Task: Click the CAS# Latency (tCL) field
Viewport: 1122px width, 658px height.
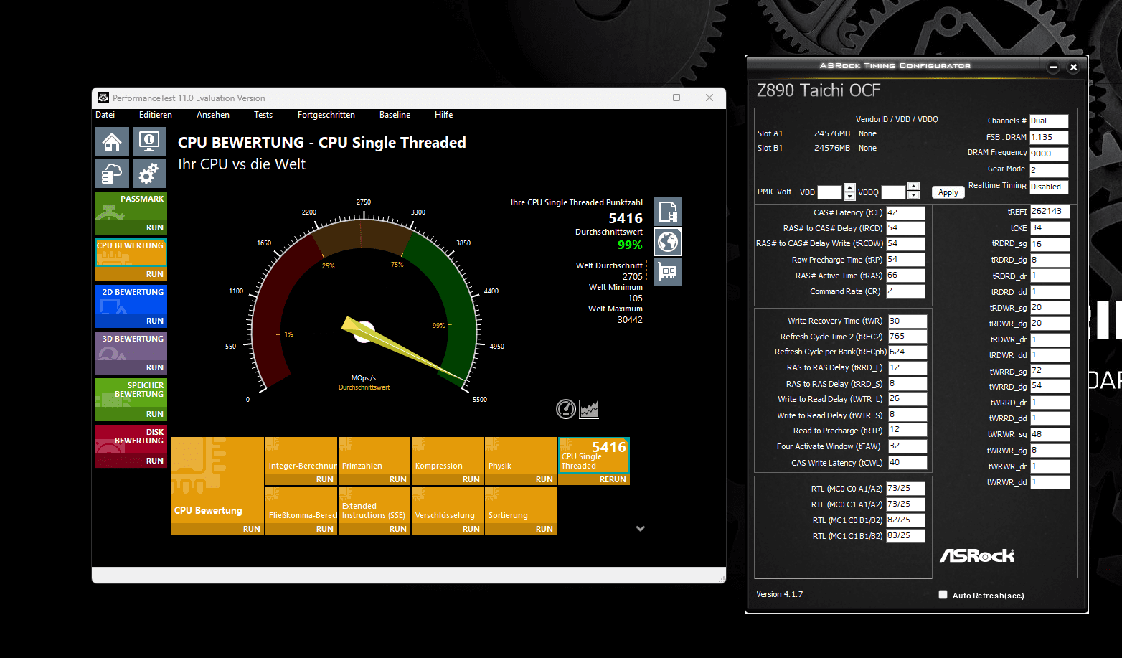Action: [x=905, y=212]
